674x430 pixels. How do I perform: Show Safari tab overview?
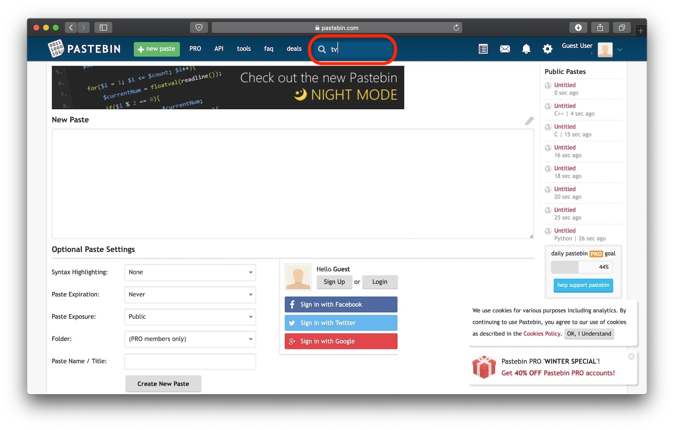pyautogui.click(x=622, y=28)
